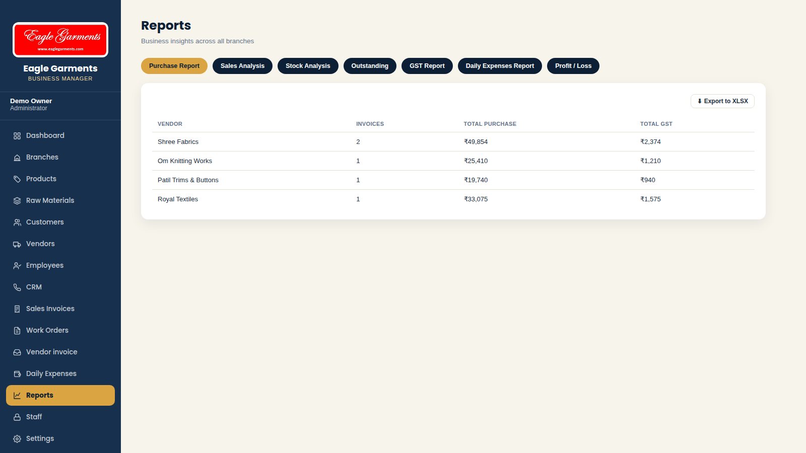View the Profit / Loss tab
The width and height of the screenshot is (806, 453).
(573, 66)
